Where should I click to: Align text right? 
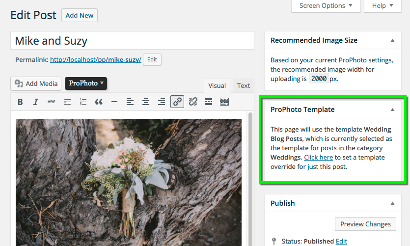pyautogui.click(x=162, y=102)
